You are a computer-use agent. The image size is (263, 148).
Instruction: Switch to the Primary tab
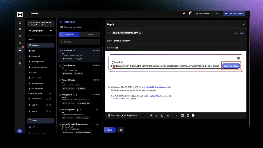[69, 34]
